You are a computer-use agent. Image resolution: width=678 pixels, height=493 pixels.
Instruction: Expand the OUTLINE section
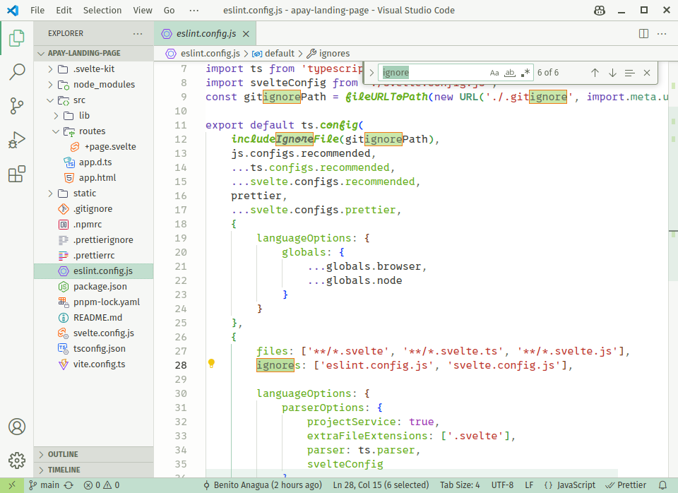coord(93,455)
